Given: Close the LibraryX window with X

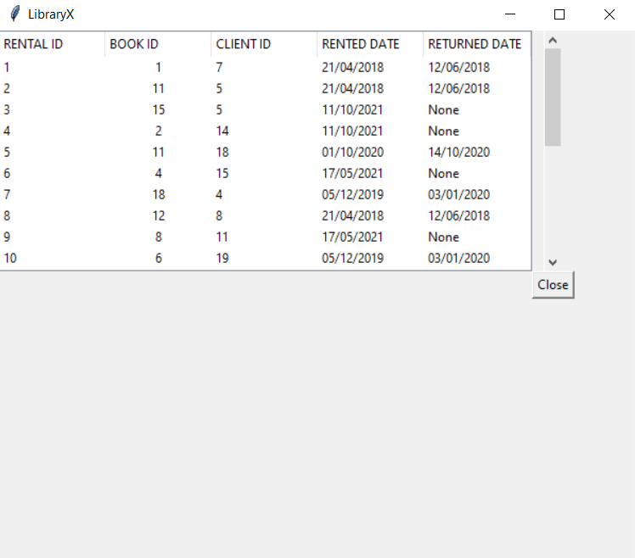Looking at the screenshot, I should (x=609, y=14).
